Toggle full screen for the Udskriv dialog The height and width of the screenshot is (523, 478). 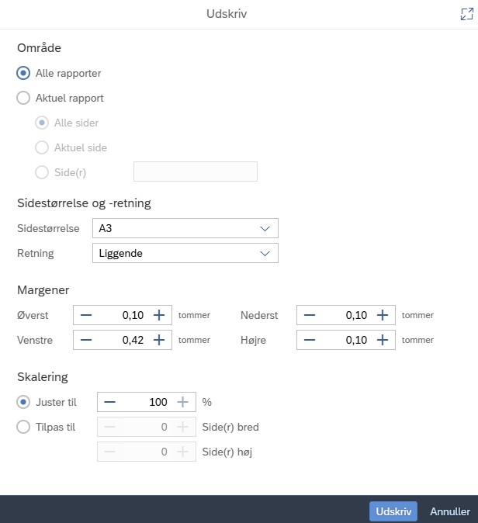click(x=466, y=14)
